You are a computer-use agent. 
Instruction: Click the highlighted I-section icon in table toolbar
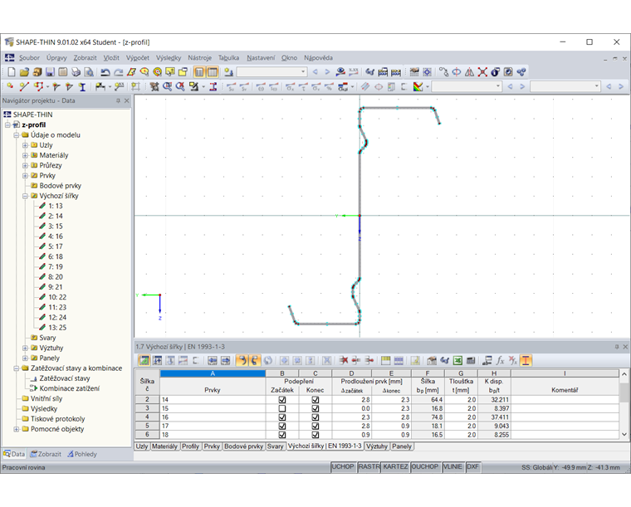tap(526, 360)
